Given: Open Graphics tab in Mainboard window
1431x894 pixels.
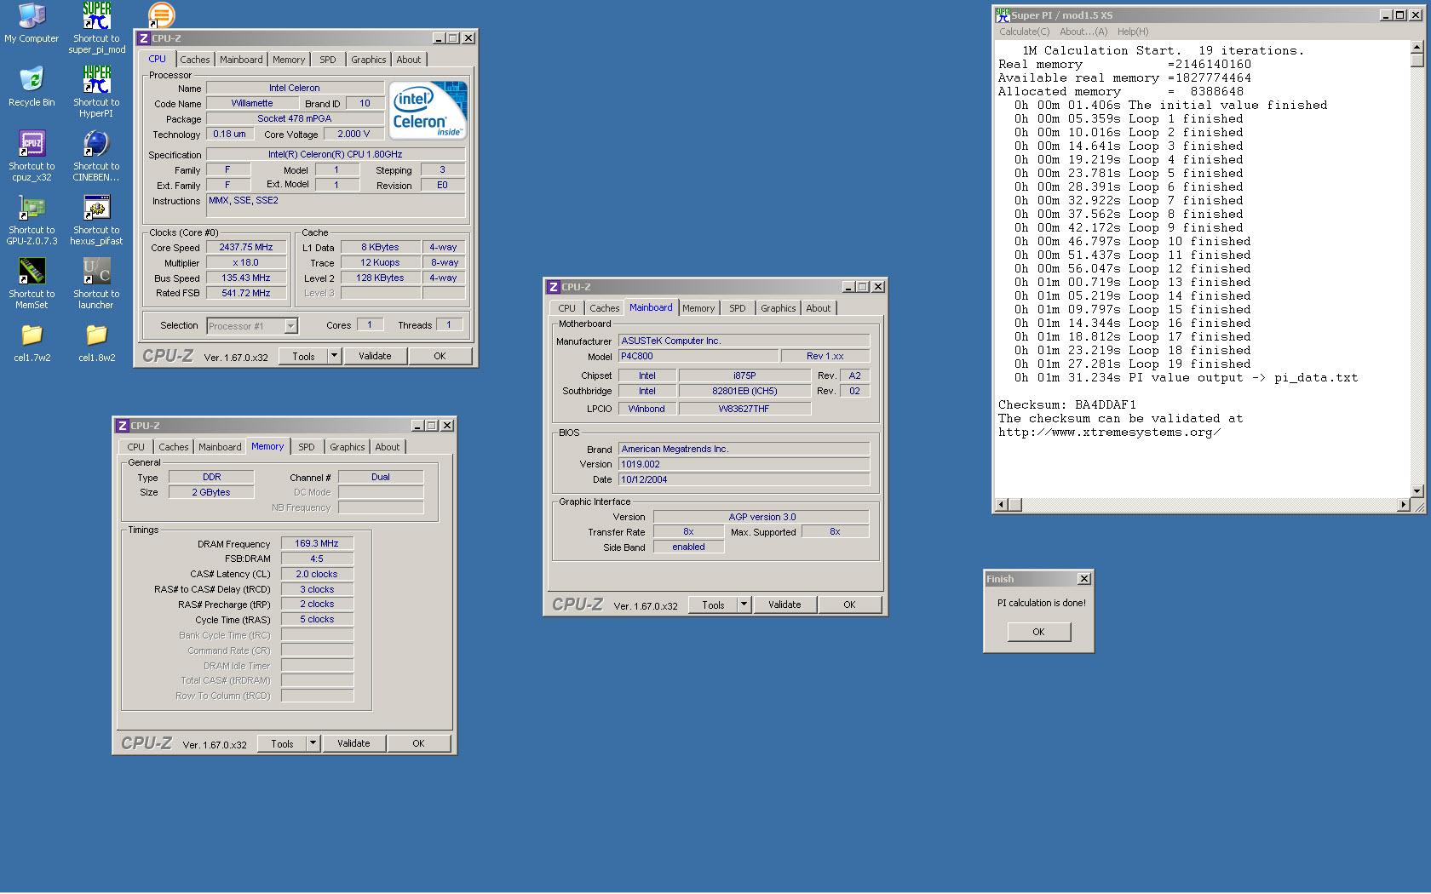Looking at the screenshot, I should pos(779,308).
